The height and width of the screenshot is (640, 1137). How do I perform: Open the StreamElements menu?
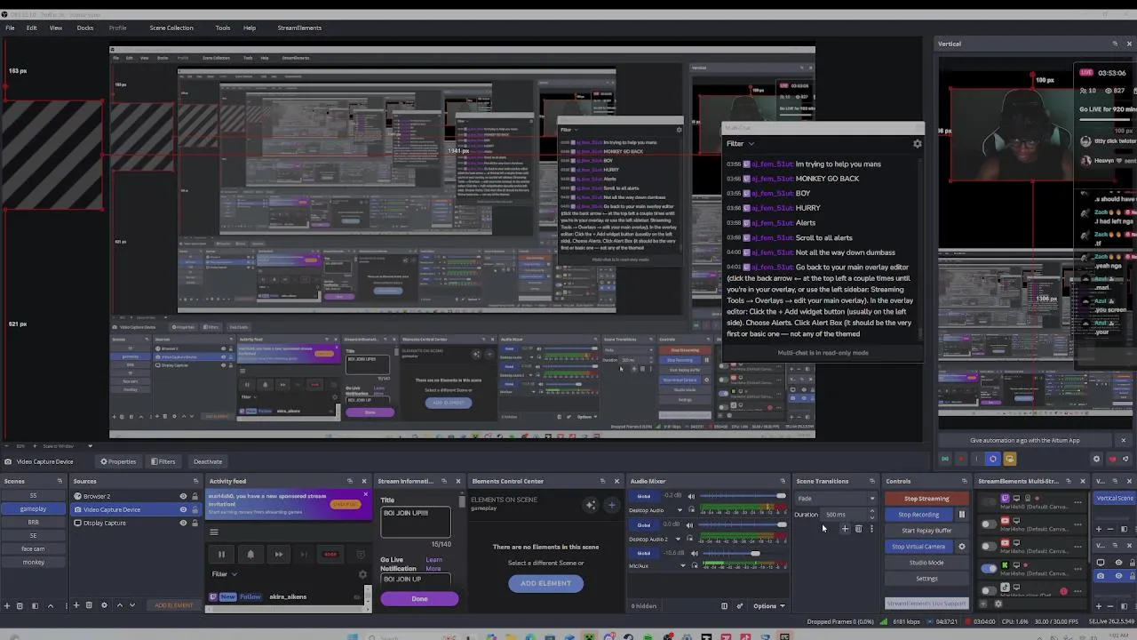click(299, 28)
